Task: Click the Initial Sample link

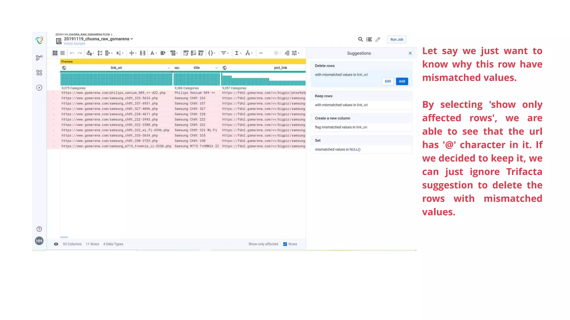Action: tap(75, 44)
